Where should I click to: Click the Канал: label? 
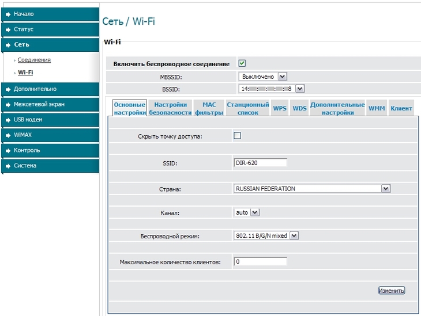coord(170,213)
